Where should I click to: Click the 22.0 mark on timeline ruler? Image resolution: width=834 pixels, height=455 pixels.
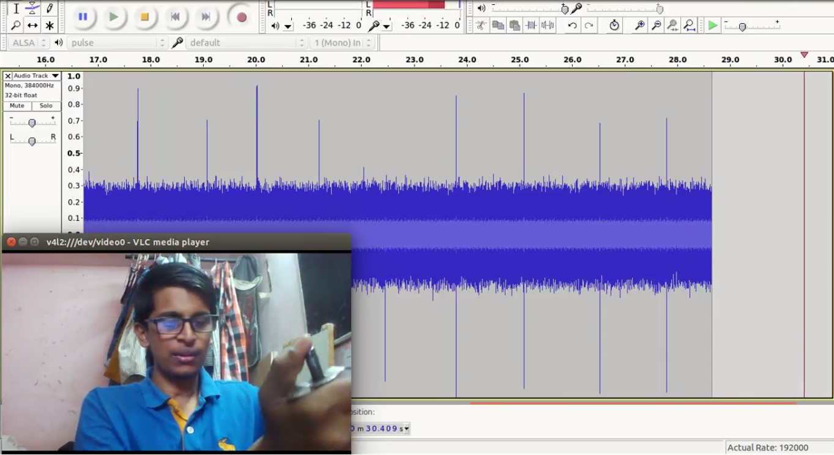click(x=362, y=60)
